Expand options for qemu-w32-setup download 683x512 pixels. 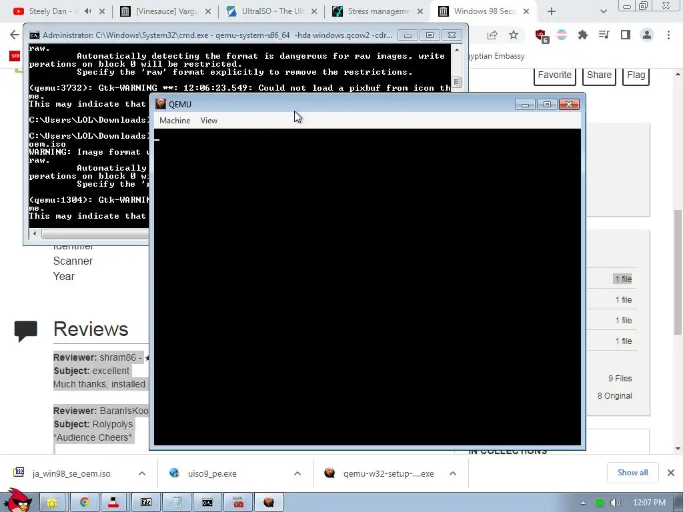coord(453,473)
